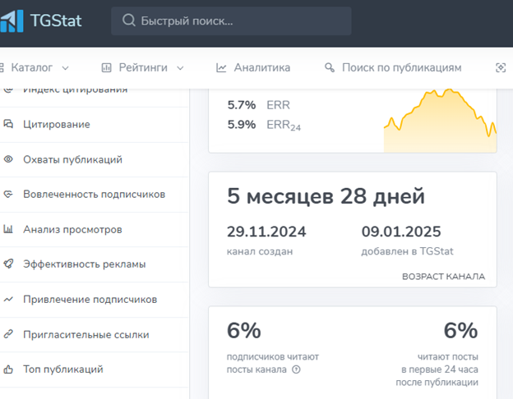The width and height of the screenshot is (513, 399).
Task: Click the TGStat logo icon
Action: coord(11,21)
